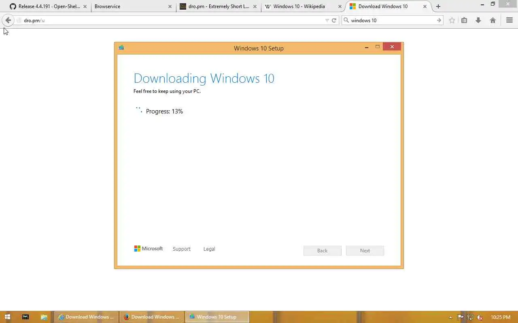The image size is (518, 323).
Task: Close the Download Windows 10 tab
Action: pyautogui.click(x=425, y=6)
